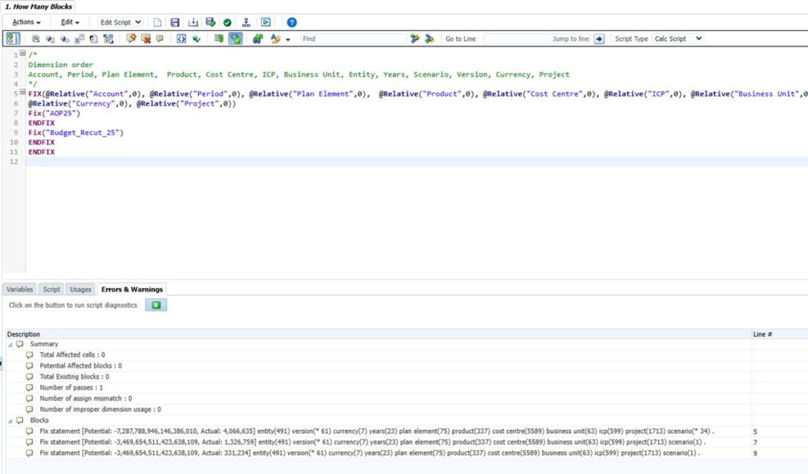Click the new blank document icon
The height and width of the screenshot is (474, 808).
point(158,23)
